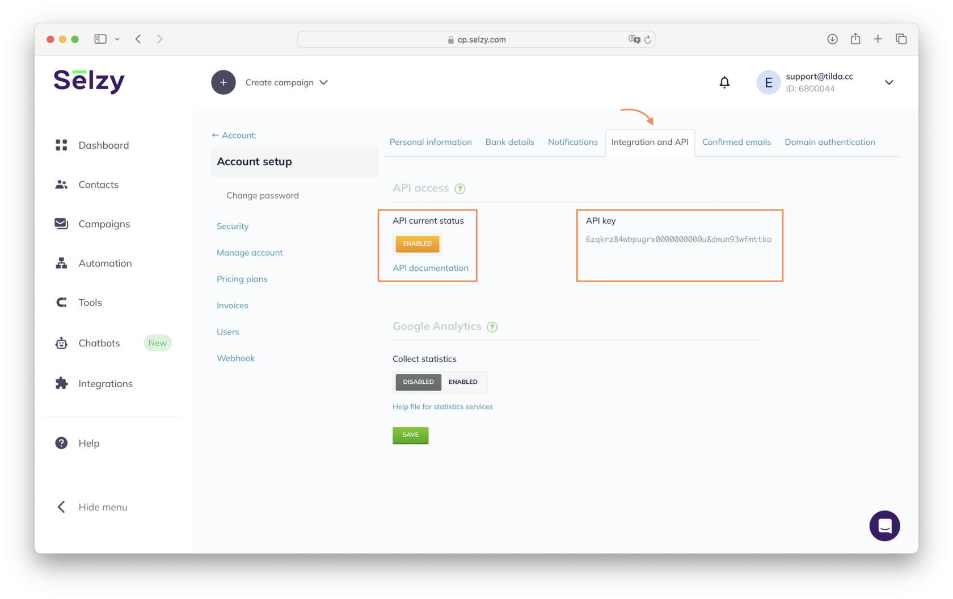Select the Contacts sidebar icon

(61, 184)
